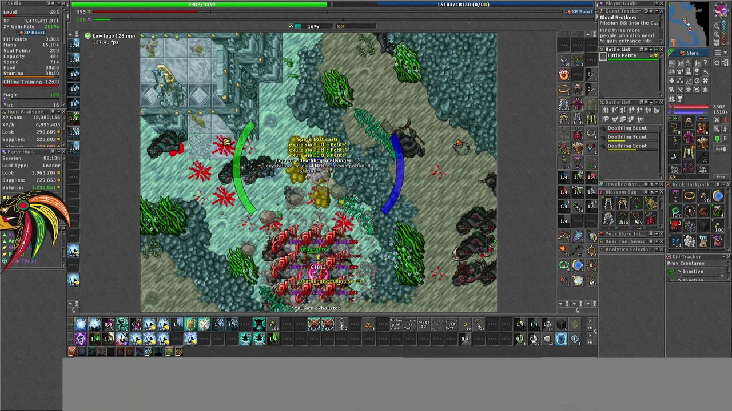
Task: Toggle the skull filter in lower Battle List
Action: [623, 119]
